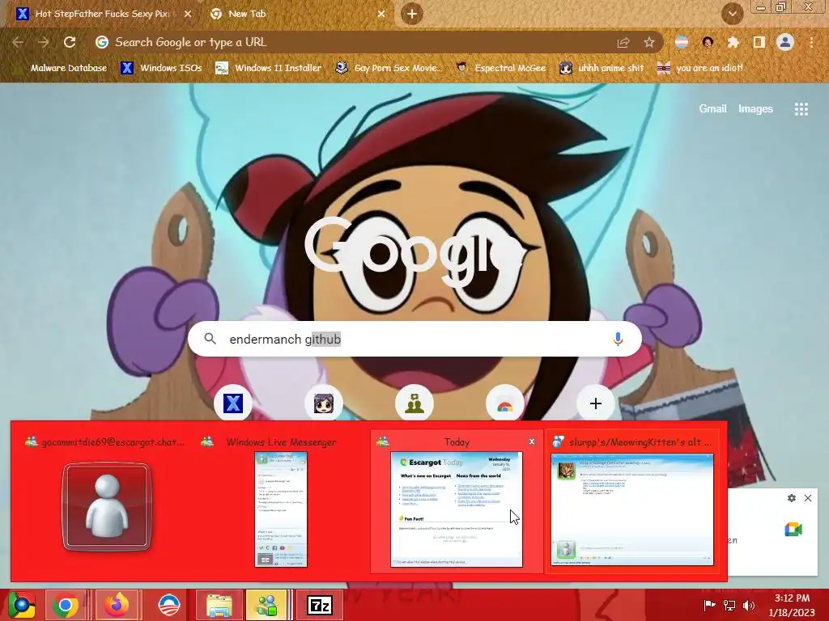
Task: Open the Extensions puzzle piece icon
Action: coord(733,42)
